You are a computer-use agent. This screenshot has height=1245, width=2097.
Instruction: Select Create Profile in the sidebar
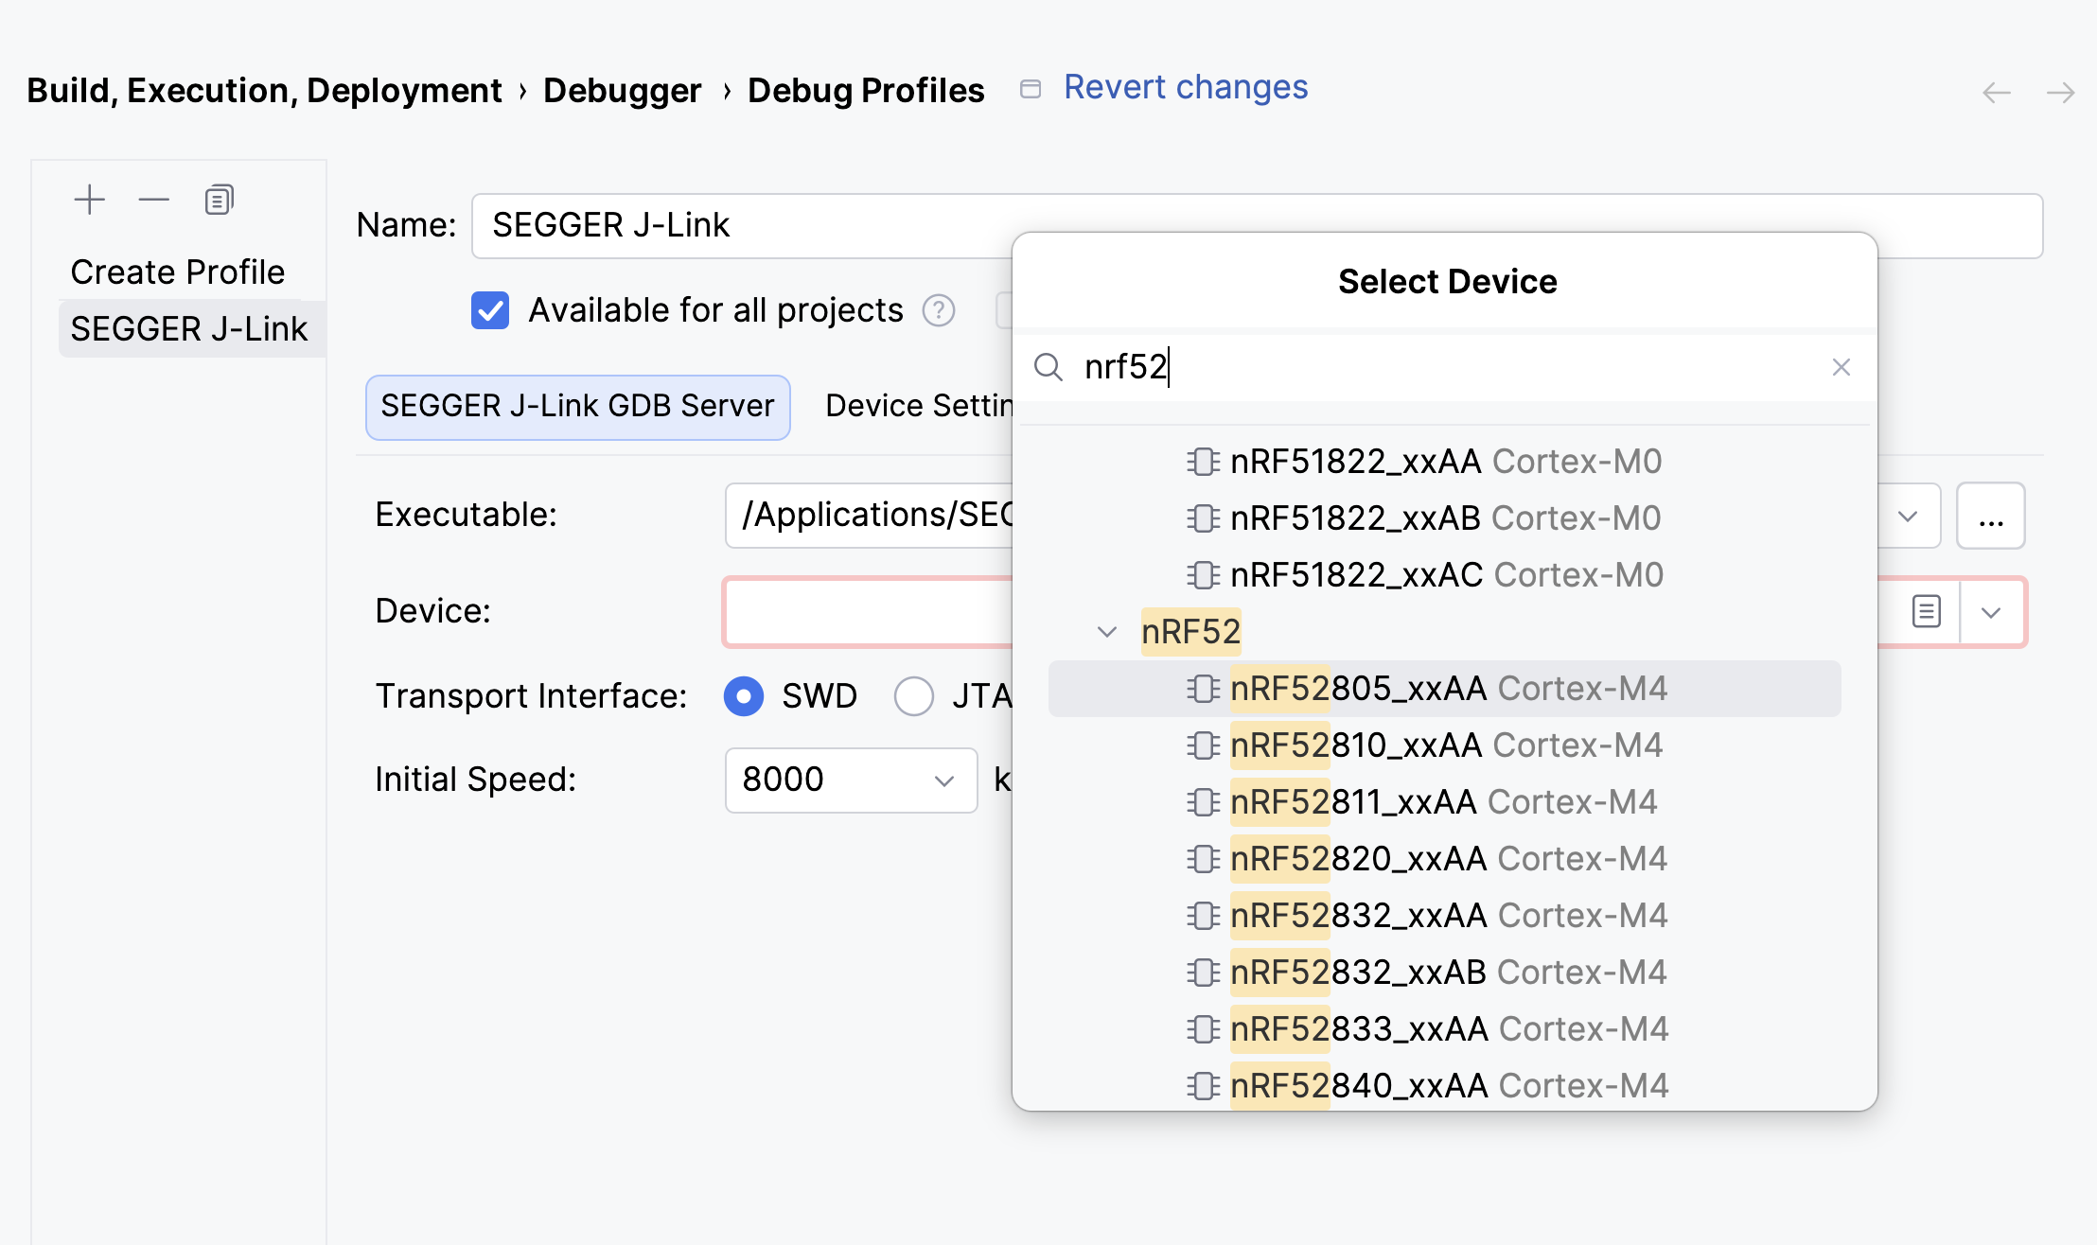click(178, 272)
